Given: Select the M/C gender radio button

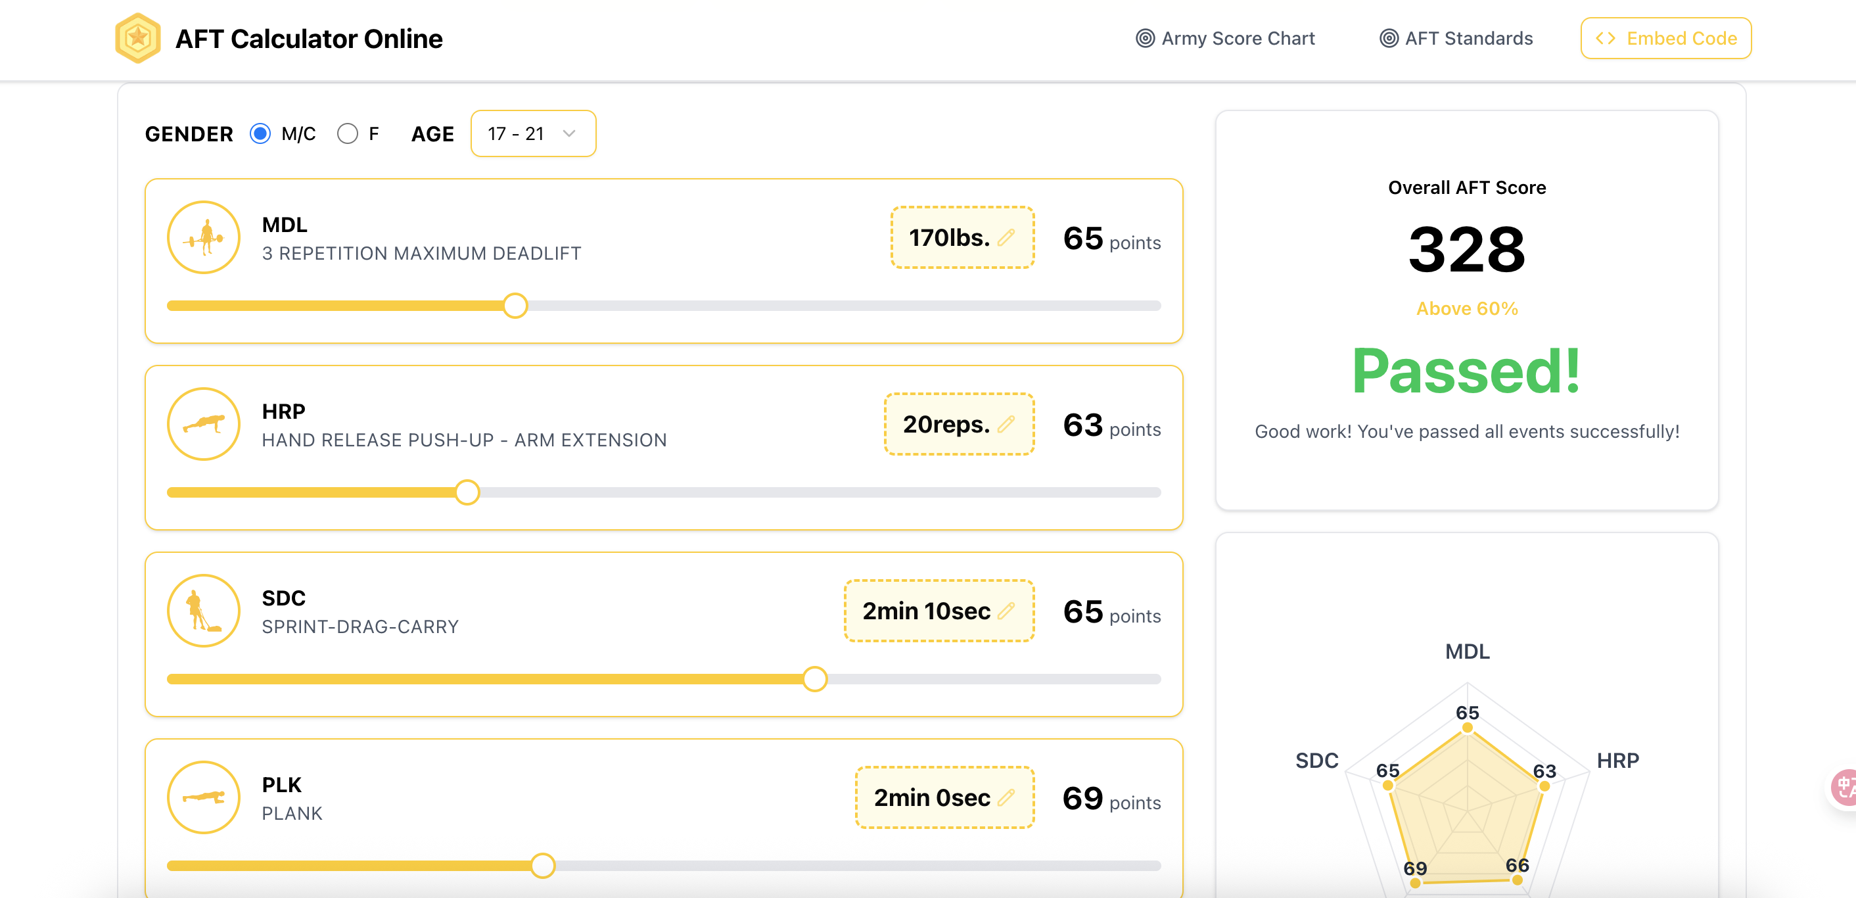Looking at the screenshot, I should pyautogui.click(x=260, y=133).
